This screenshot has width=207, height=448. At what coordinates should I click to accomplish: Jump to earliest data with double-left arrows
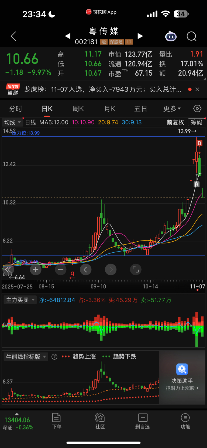pyautogui.click(x=8, y=269)
